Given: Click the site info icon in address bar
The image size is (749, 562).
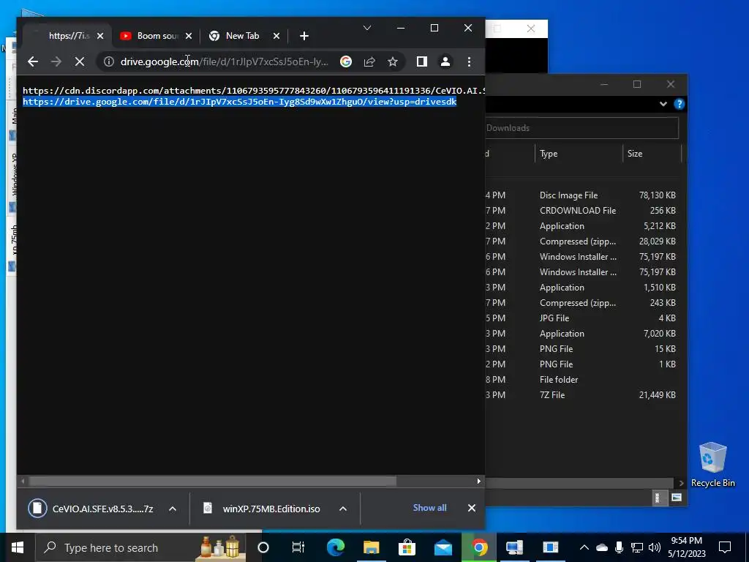Looking at the screenshot, I should tap(109, 61).
